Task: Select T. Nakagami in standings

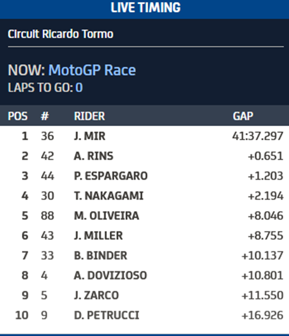Action: tap(108, 196)
